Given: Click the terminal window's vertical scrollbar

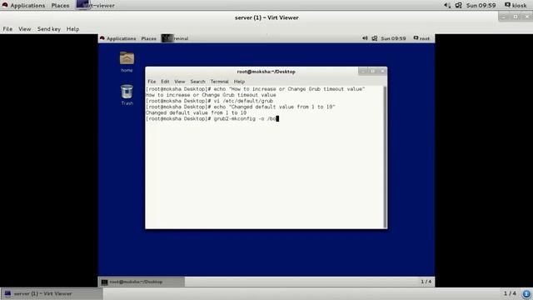Looking at the screenshot, I should coord(385,157).
